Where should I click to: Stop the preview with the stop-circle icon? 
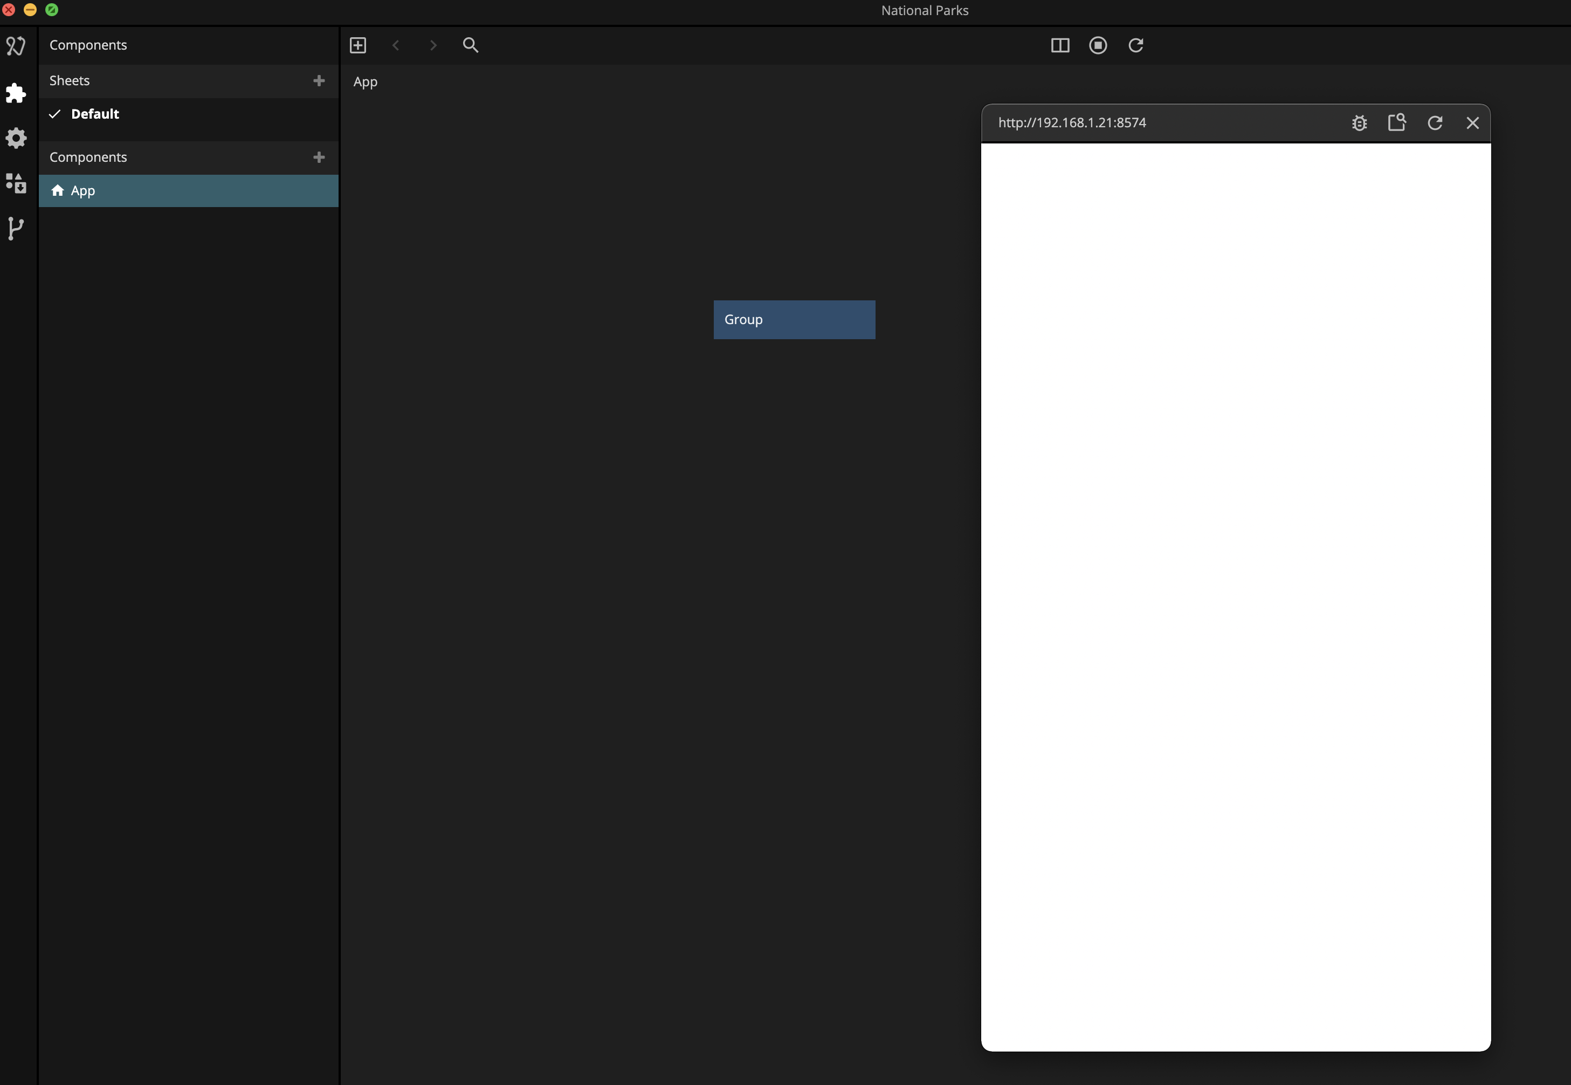click(1098, 45)
